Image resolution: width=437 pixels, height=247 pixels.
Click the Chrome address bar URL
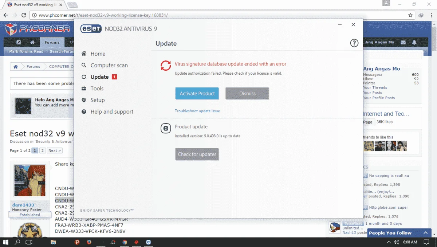103,15
